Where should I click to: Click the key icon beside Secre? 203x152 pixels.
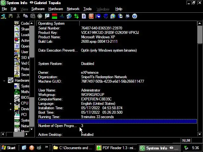(x=17, y=75)
